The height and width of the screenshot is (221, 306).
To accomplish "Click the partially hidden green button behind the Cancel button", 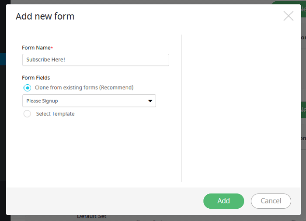I will click(x=303, y=110).
